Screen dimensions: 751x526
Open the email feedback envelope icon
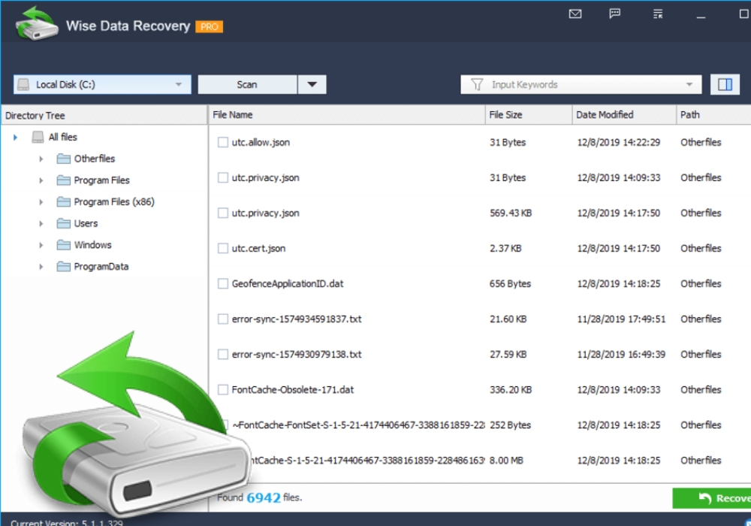[x=575, y=14]
